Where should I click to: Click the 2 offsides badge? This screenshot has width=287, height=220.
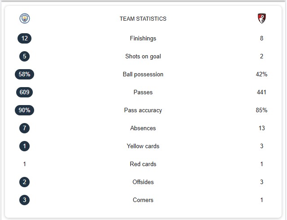click(25, 182)
